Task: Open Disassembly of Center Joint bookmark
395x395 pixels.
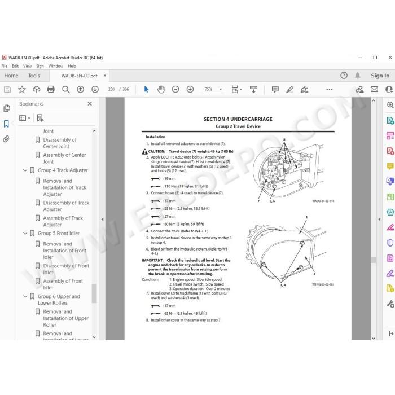Action: (60, 143)
